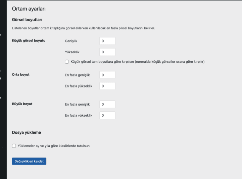Select the Orta boyut maximum width input
The width and height of the screenshot is (242, 179).
pos(107,75)
